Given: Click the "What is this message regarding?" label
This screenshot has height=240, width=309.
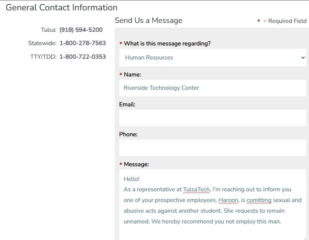Looking at the screenshot, I should [x=167, y=44].
